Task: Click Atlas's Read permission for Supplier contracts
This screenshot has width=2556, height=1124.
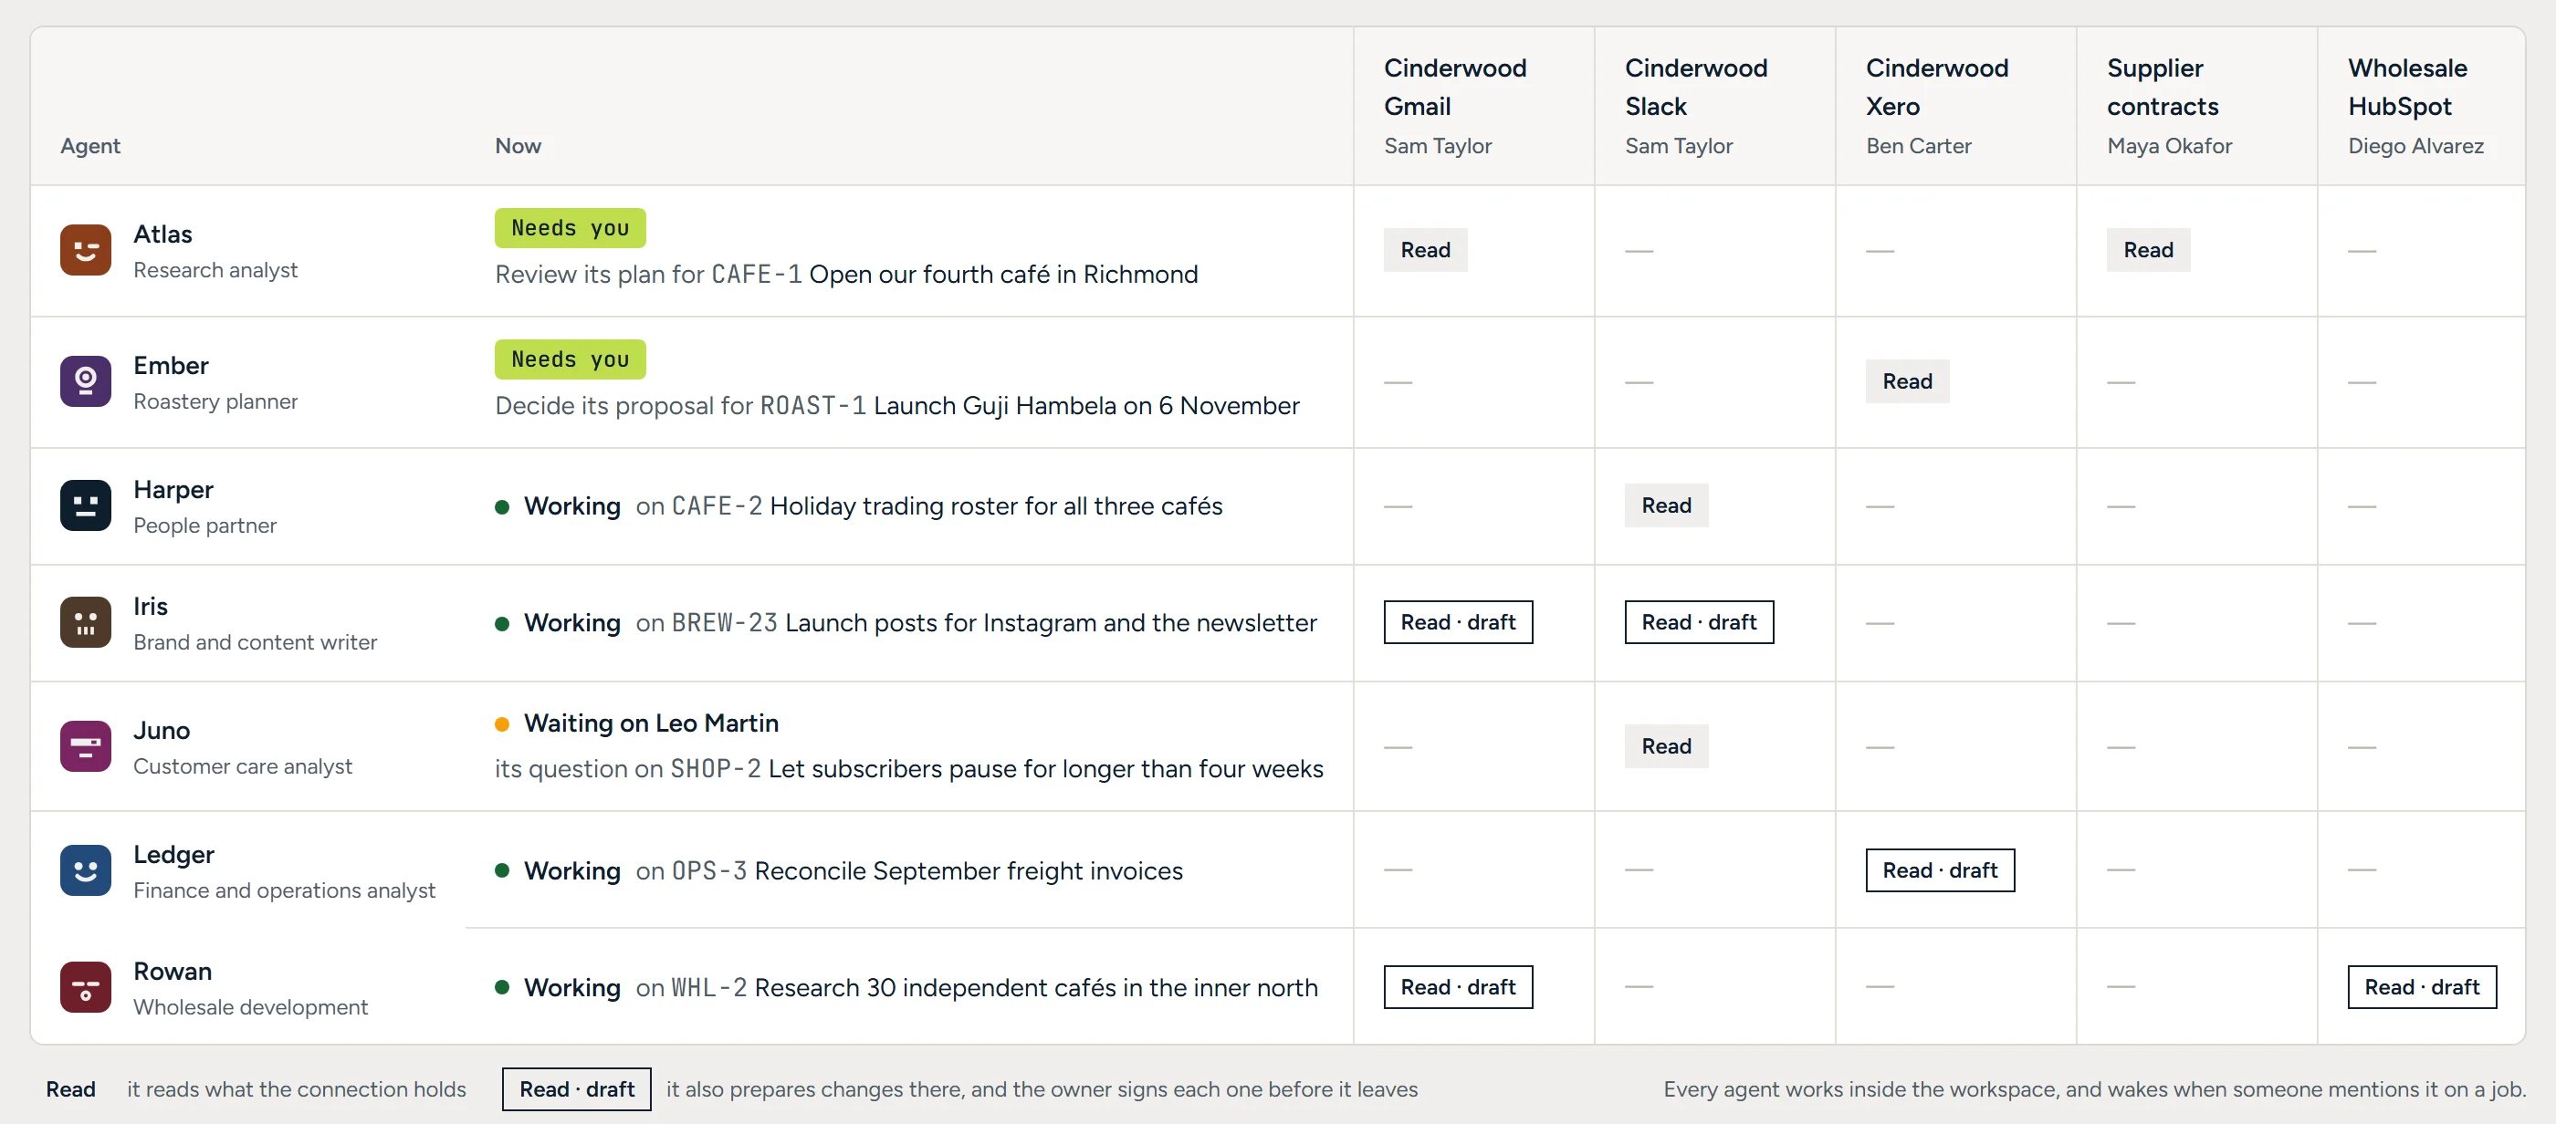Action: pyautogui.click(x=2148, y=250)
